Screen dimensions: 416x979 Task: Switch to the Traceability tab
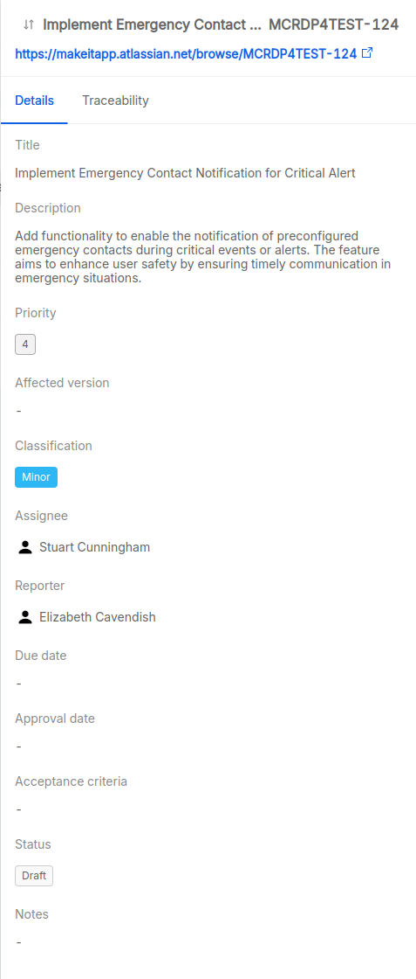pyautogui.click(x=115, y=101)
